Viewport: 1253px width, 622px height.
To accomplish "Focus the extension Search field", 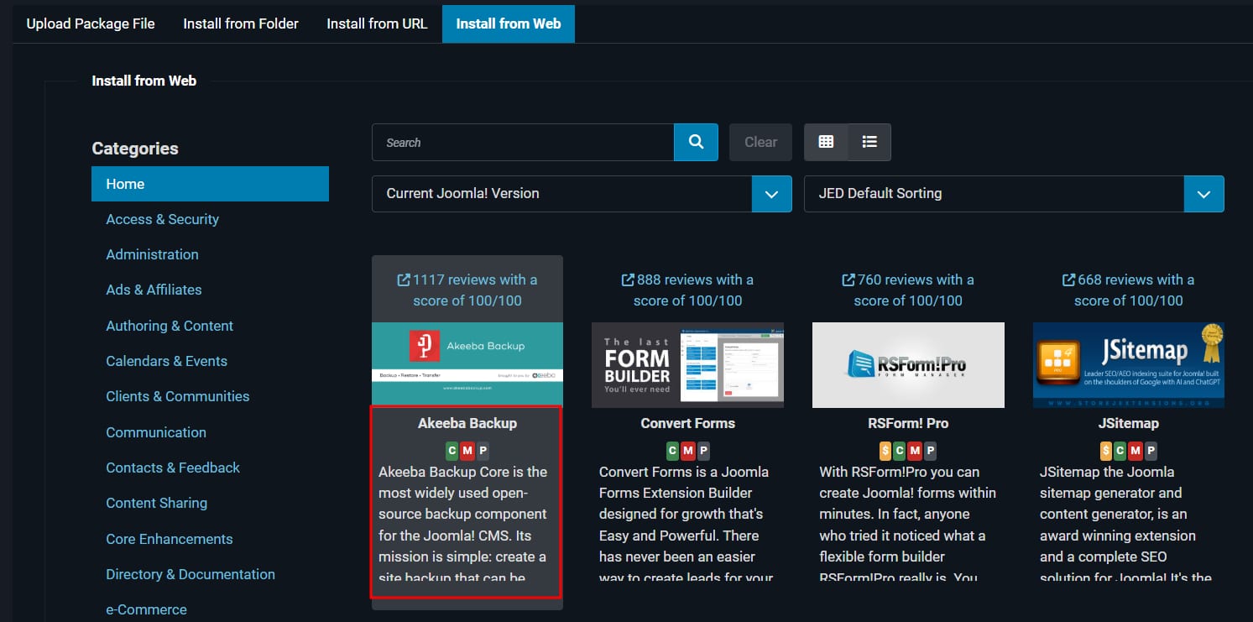I will tap(522, 143).
